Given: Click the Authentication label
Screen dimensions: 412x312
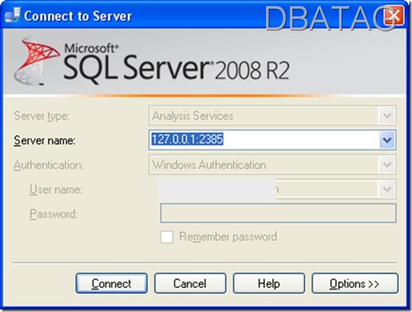Looking at the screenshot, I should [x=48, y=165].
